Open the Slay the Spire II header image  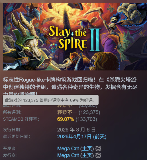click(x=75, y=37)
